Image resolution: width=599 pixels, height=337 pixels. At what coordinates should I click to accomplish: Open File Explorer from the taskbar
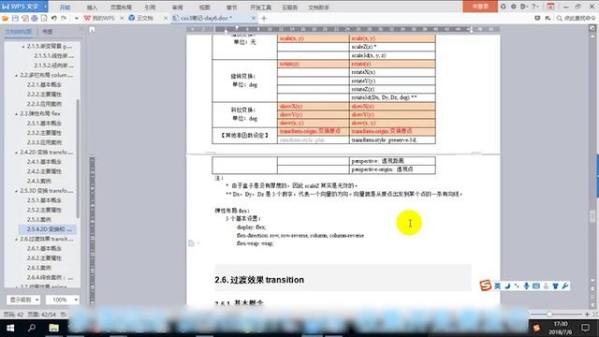[x=53, y=328]
